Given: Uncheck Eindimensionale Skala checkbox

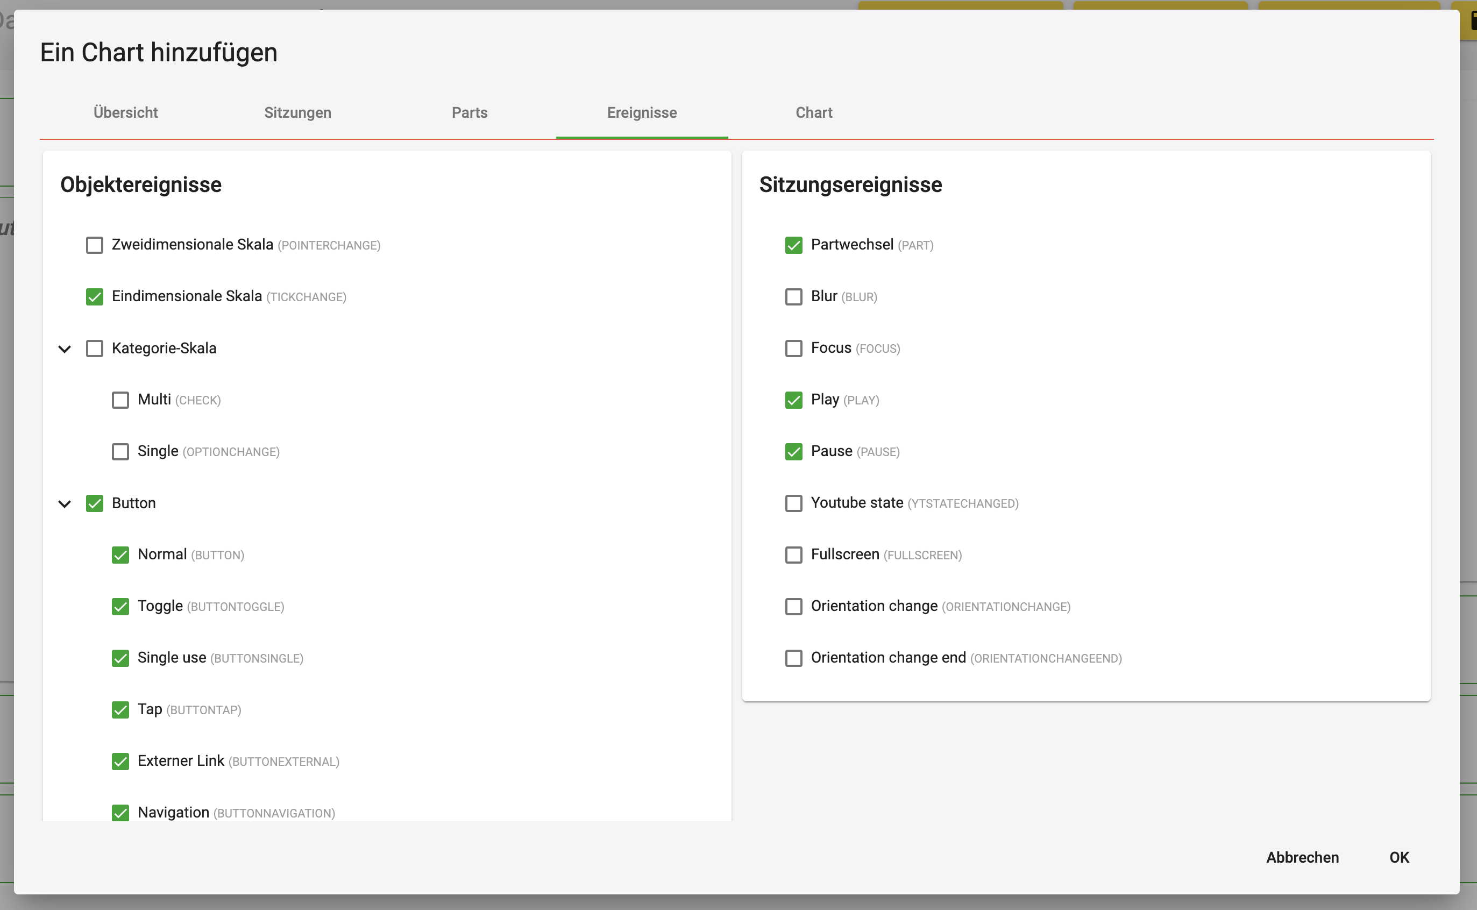Looking at the screenshot, I should (x=95, y=297).
